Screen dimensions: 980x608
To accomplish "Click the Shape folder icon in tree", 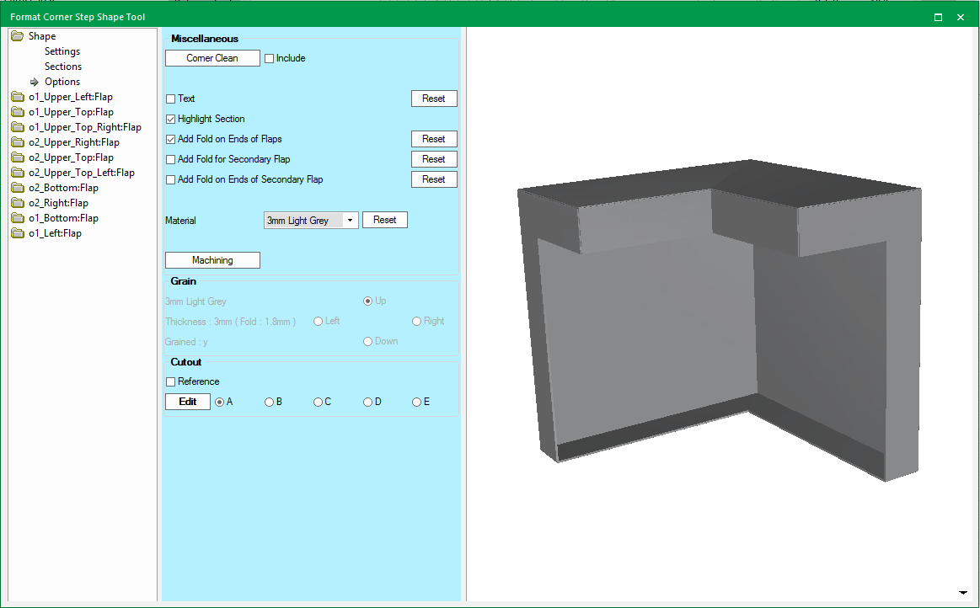I will (17, 36).
